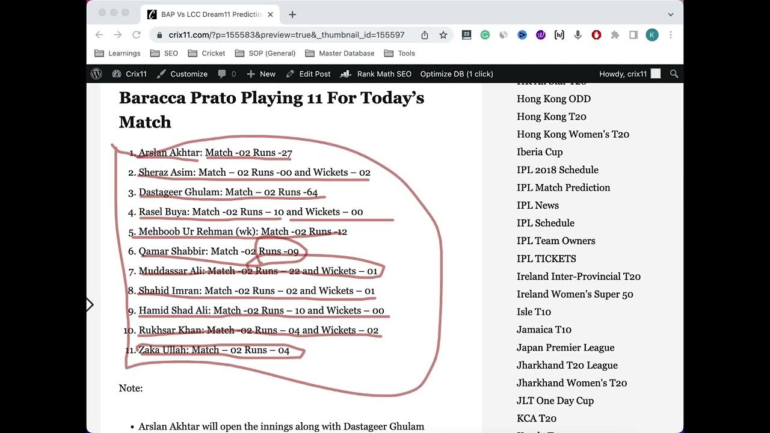
Task: Reload the page
Action: 137,35
